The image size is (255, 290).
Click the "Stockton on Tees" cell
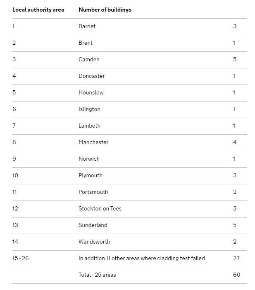point(100,208)
